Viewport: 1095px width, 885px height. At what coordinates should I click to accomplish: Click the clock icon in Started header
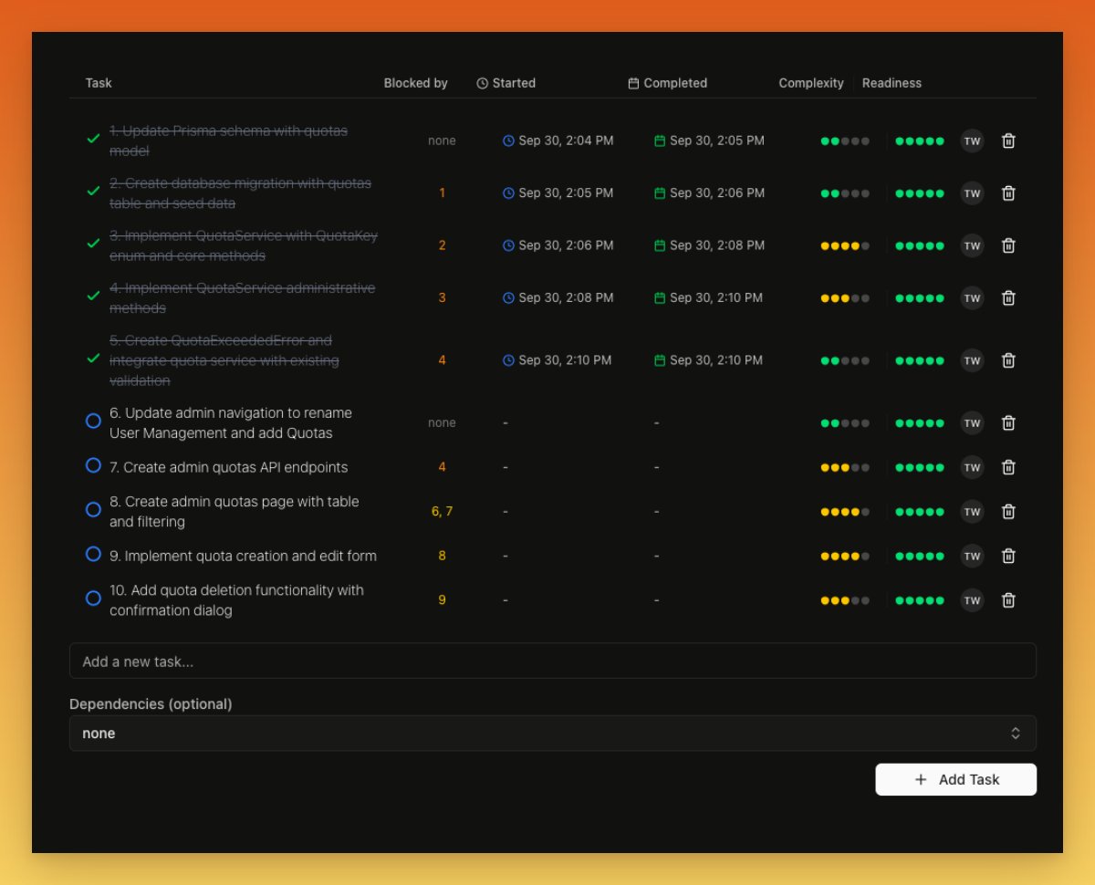pos(483,83)
